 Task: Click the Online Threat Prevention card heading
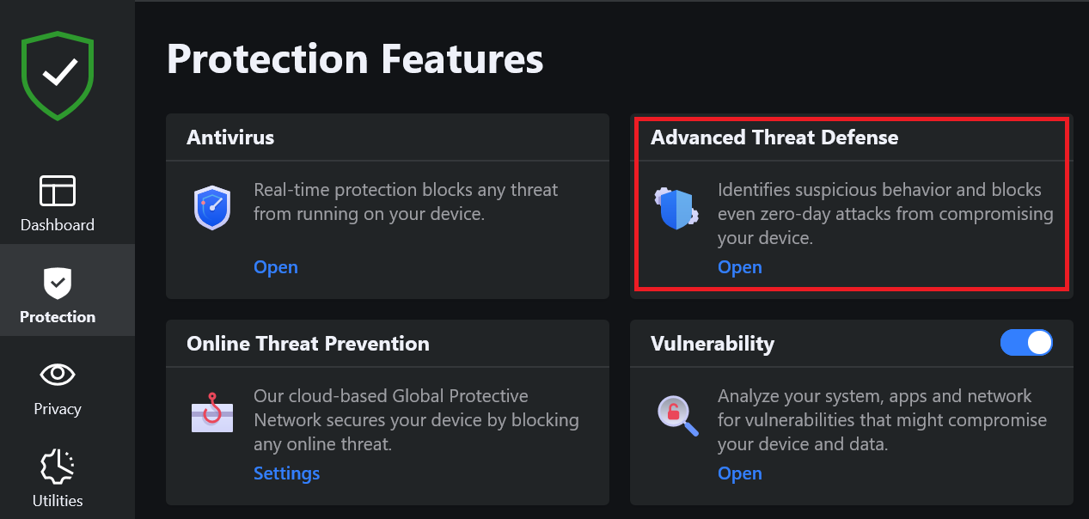pos(308,344)
